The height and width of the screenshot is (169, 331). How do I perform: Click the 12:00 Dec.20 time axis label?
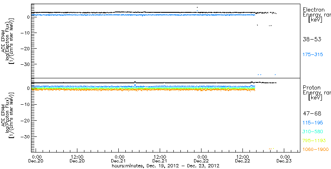pos(77,159)
